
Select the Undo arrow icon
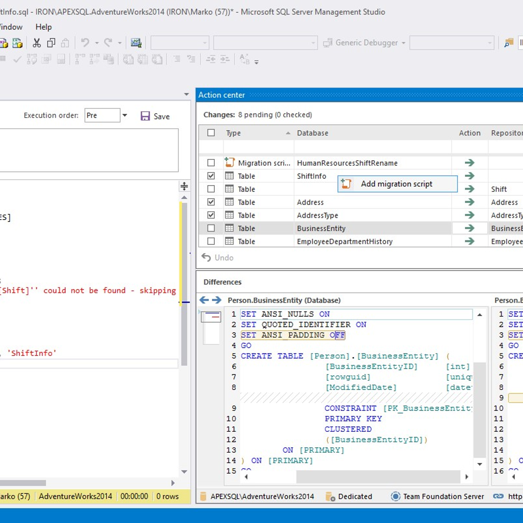(85, 42)
